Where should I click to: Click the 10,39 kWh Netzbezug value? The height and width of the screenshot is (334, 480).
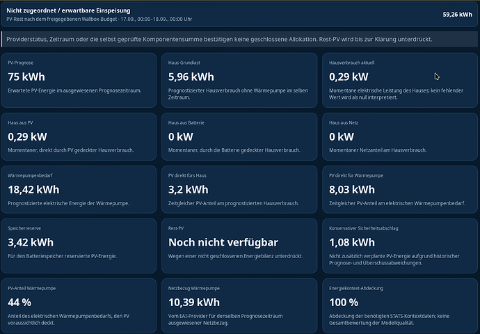(194, 303)
